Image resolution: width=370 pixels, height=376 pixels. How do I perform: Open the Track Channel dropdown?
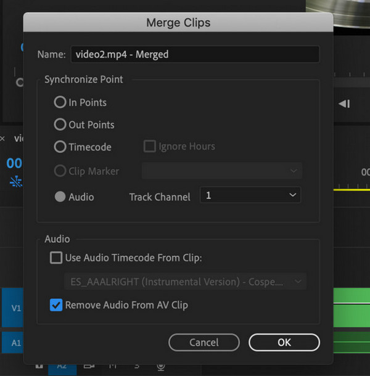(250, 195)
